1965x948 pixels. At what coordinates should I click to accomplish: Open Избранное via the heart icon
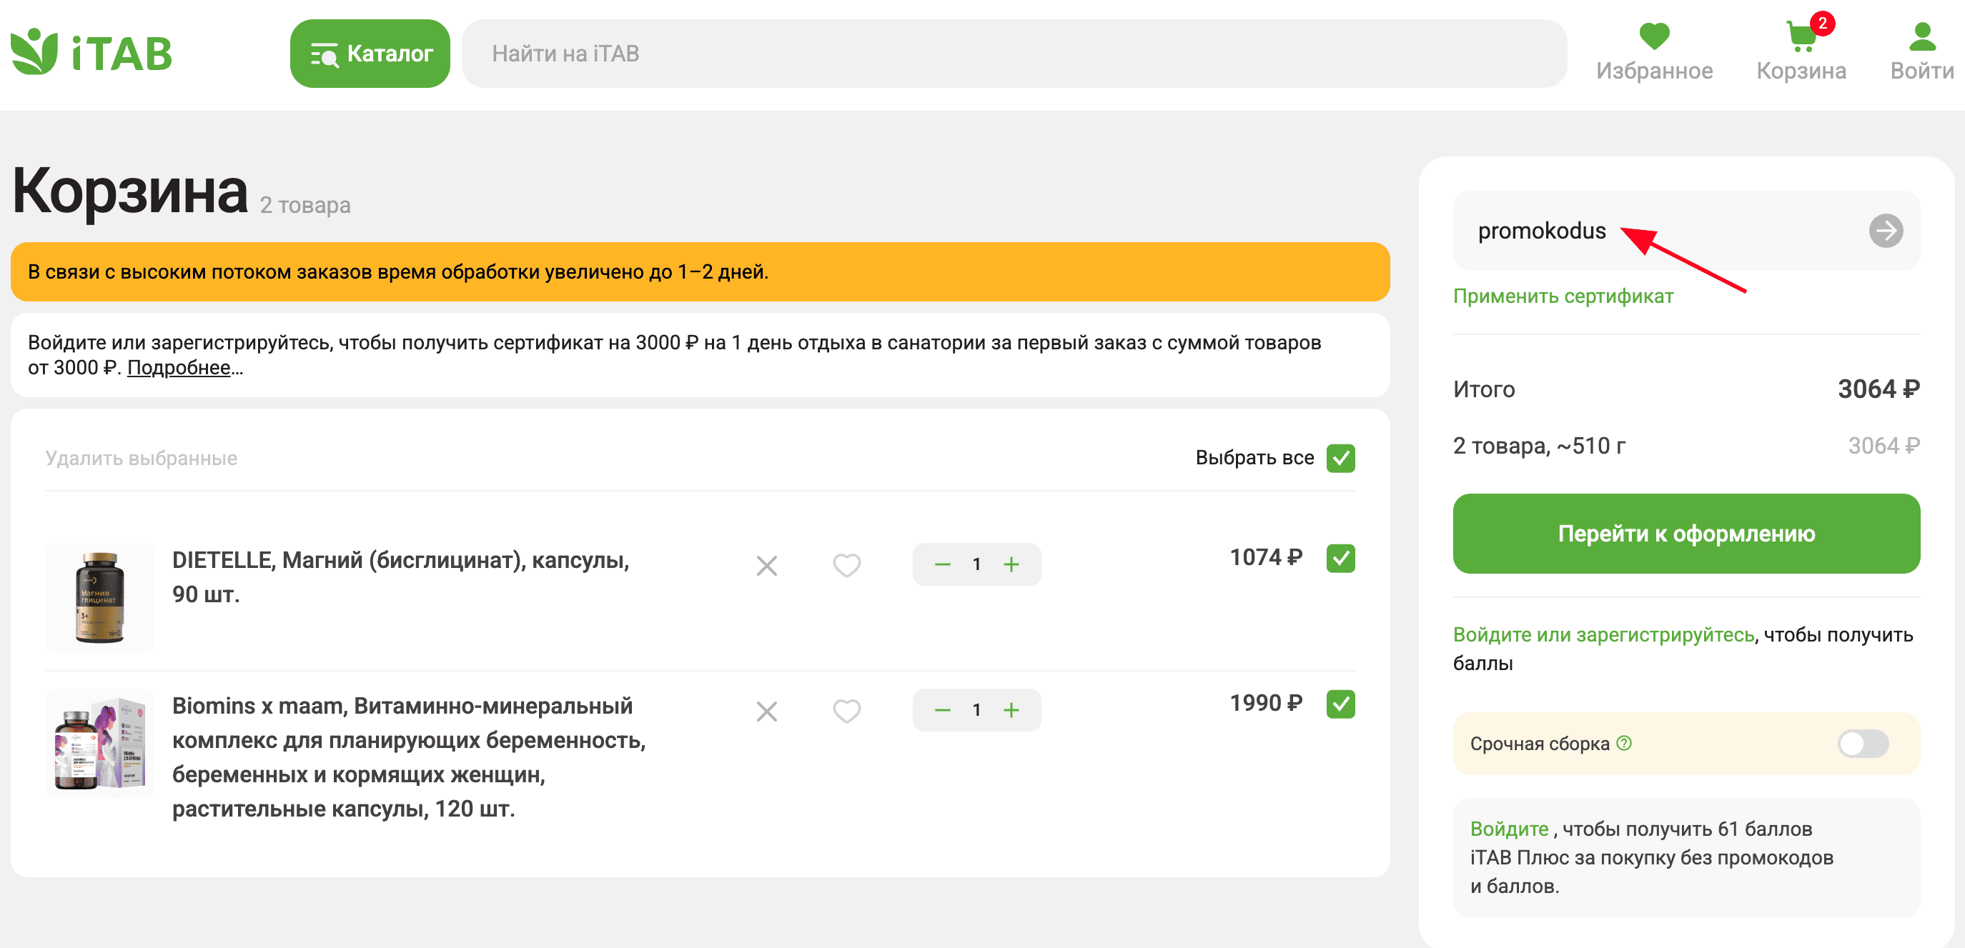tap(1653, 34)
